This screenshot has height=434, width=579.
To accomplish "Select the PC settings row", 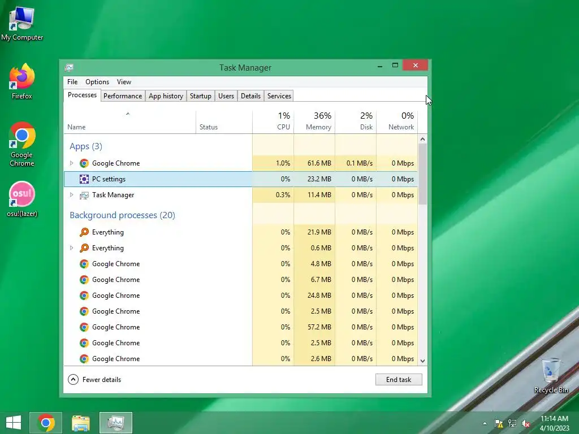I will tap(241, 179).
